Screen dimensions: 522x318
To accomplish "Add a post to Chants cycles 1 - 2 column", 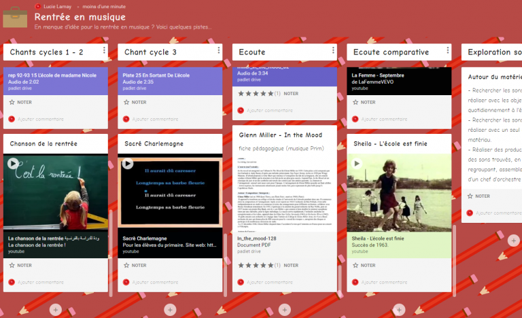I will point(55,310).
